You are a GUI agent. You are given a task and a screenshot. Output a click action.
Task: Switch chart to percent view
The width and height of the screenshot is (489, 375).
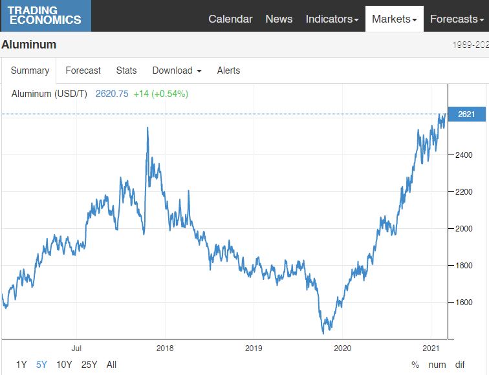coord(415,365)
